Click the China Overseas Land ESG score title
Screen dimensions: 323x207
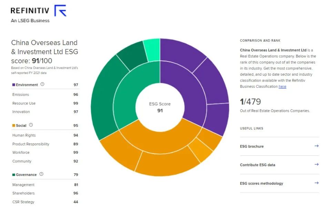pyautogui.click(x=44, y=52)
